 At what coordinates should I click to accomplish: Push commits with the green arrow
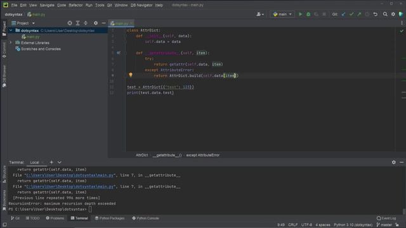click(x=360, y=14)
